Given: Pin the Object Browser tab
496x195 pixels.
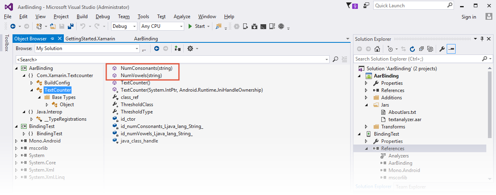Looking at the screenshot, I should 52,39.
